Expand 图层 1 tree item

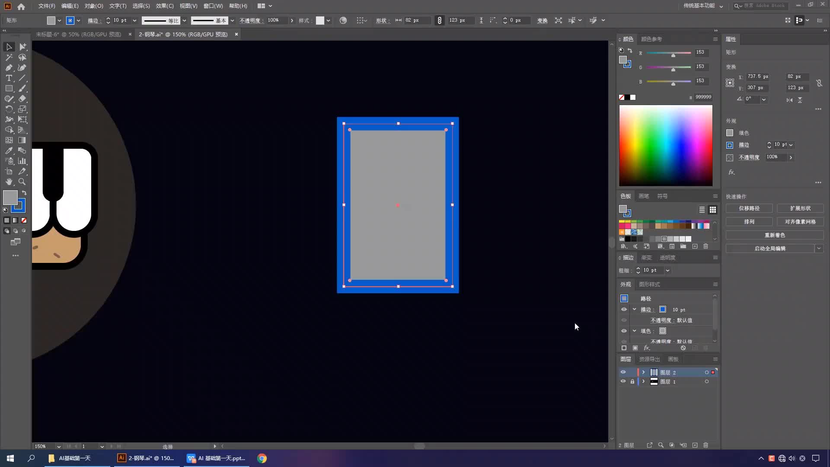click(x=642, y=381)
